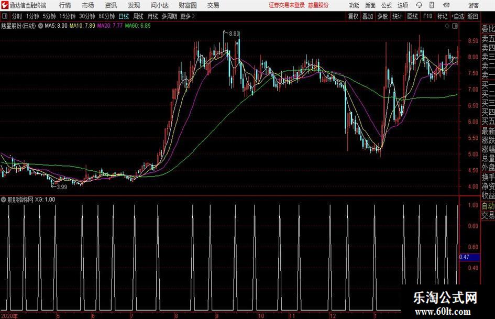Open the mail envelope icon
The image size is (495, 319).
pyautogui.click(x=446, y=5)
